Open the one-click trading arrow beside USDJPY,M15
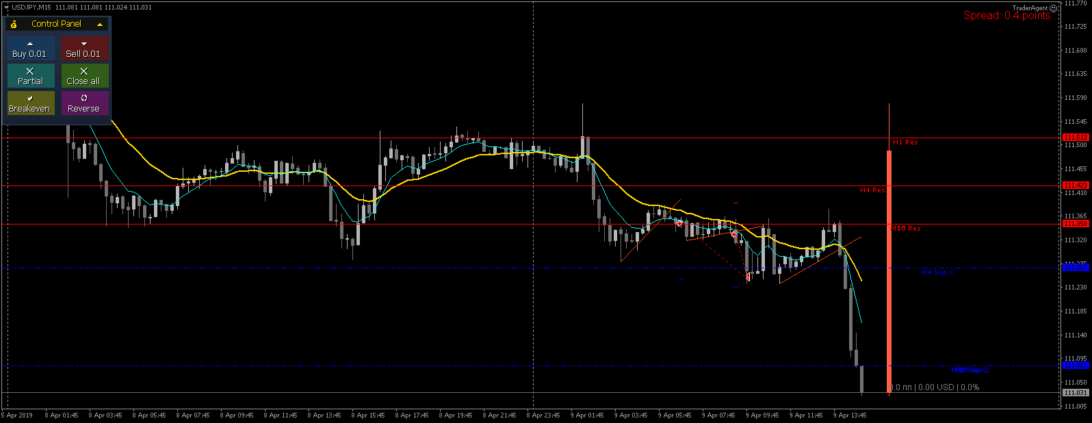Image resolution: width=1092 pixels, height=423 pixels. click(7, 8)
